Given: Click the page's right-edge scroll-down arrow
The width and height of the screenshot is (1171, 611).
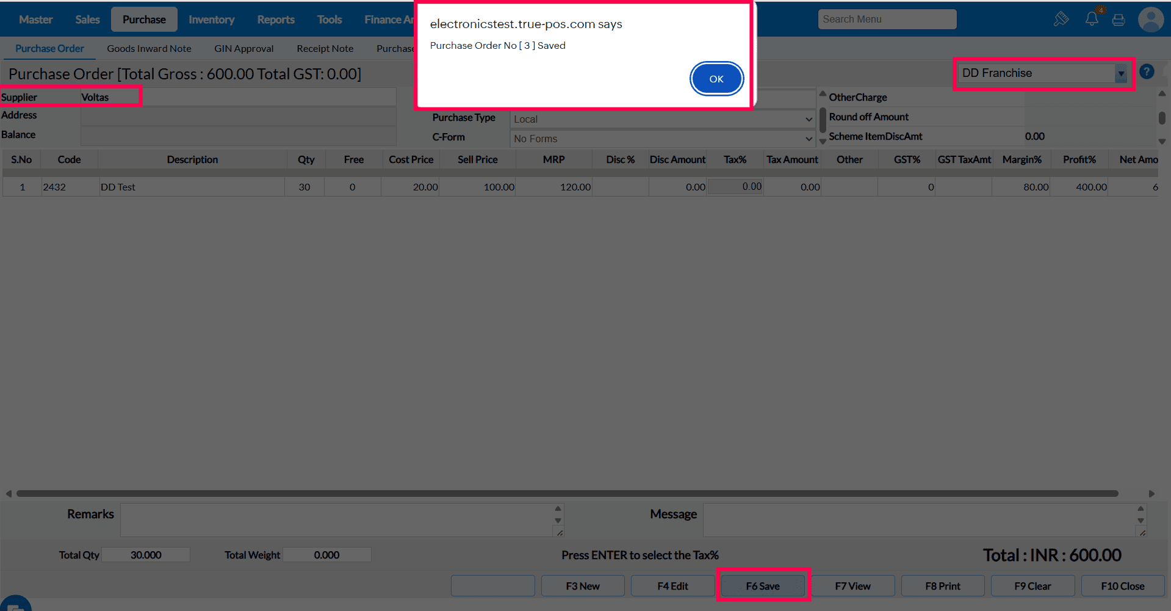Looking at the screenshot, I should (x=1162, y=142).
